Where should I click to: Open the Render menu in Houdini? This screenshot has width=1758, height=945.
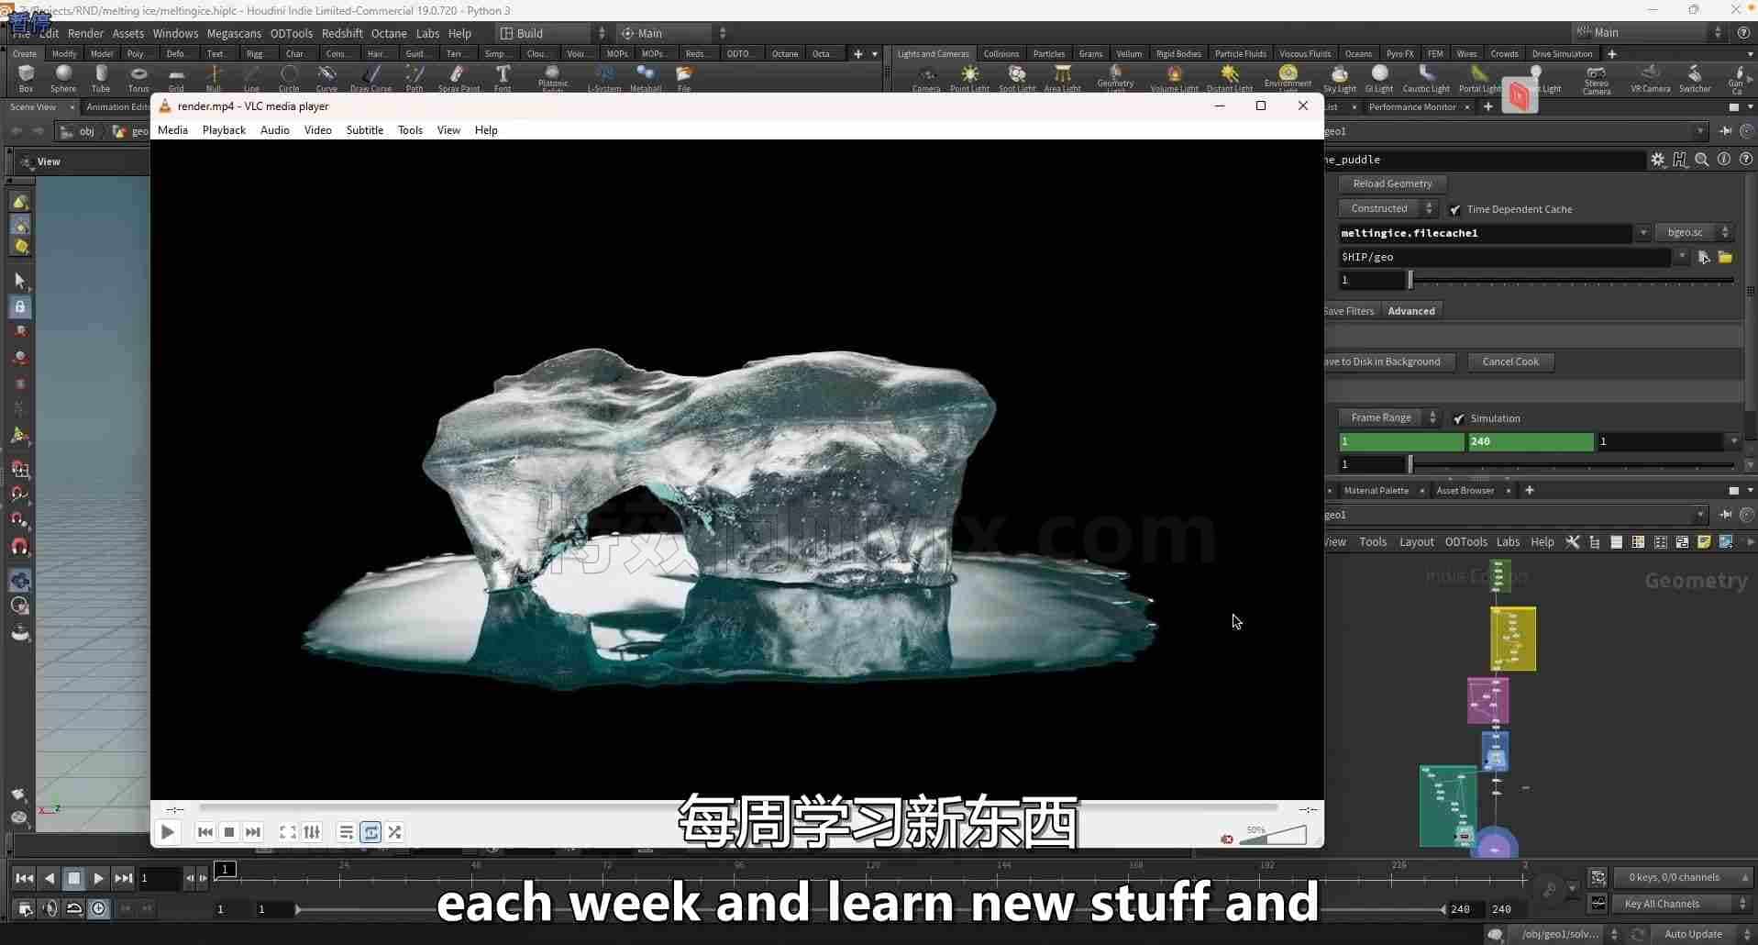click(x=85, y=33)
